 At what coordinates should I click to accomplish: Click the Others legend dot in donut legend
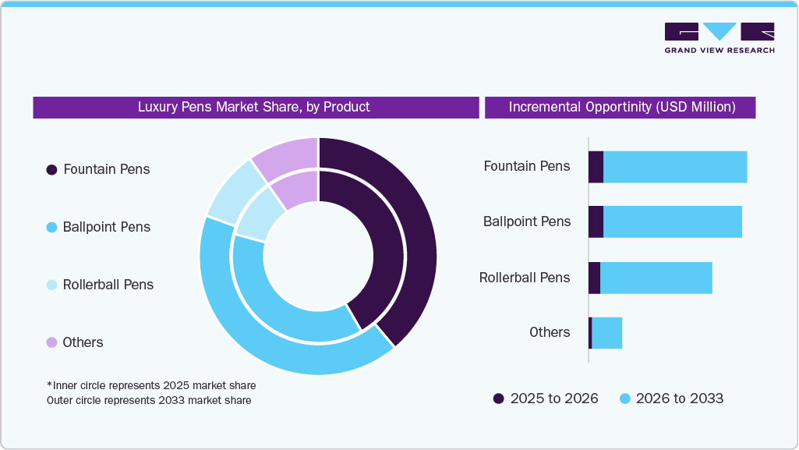51,342
